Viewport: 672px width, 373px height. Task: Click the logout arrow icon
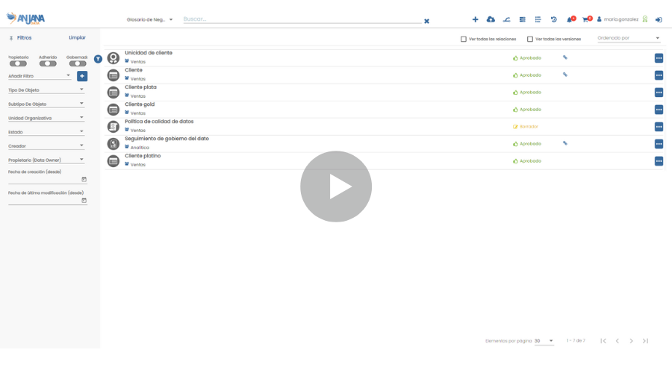(659, 19)
